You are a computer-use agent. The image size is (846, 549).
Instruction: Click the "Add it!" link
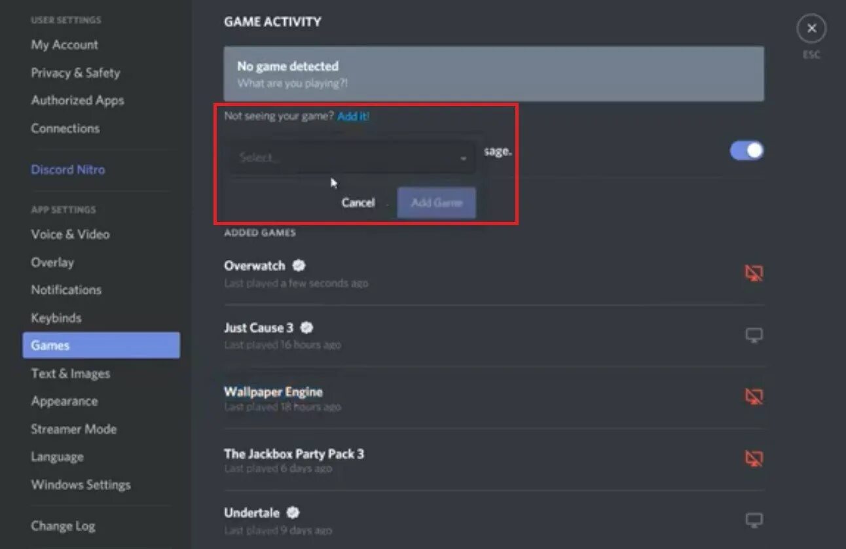click(x=354, y=116)
